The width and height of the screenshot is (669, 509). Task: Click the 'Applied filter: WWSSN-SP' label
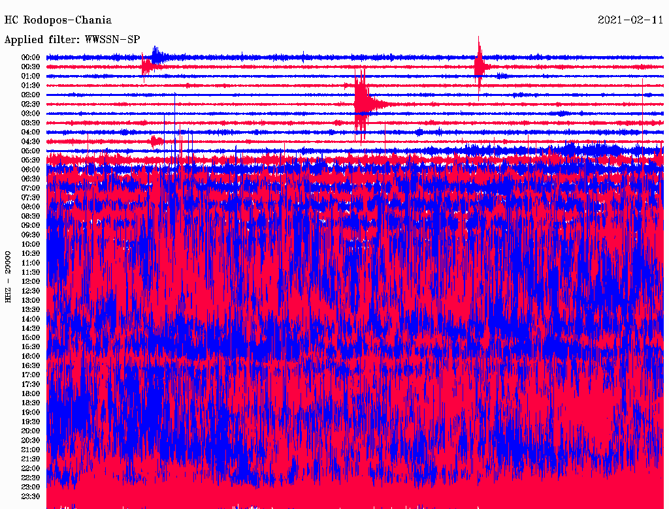(72, 40)
